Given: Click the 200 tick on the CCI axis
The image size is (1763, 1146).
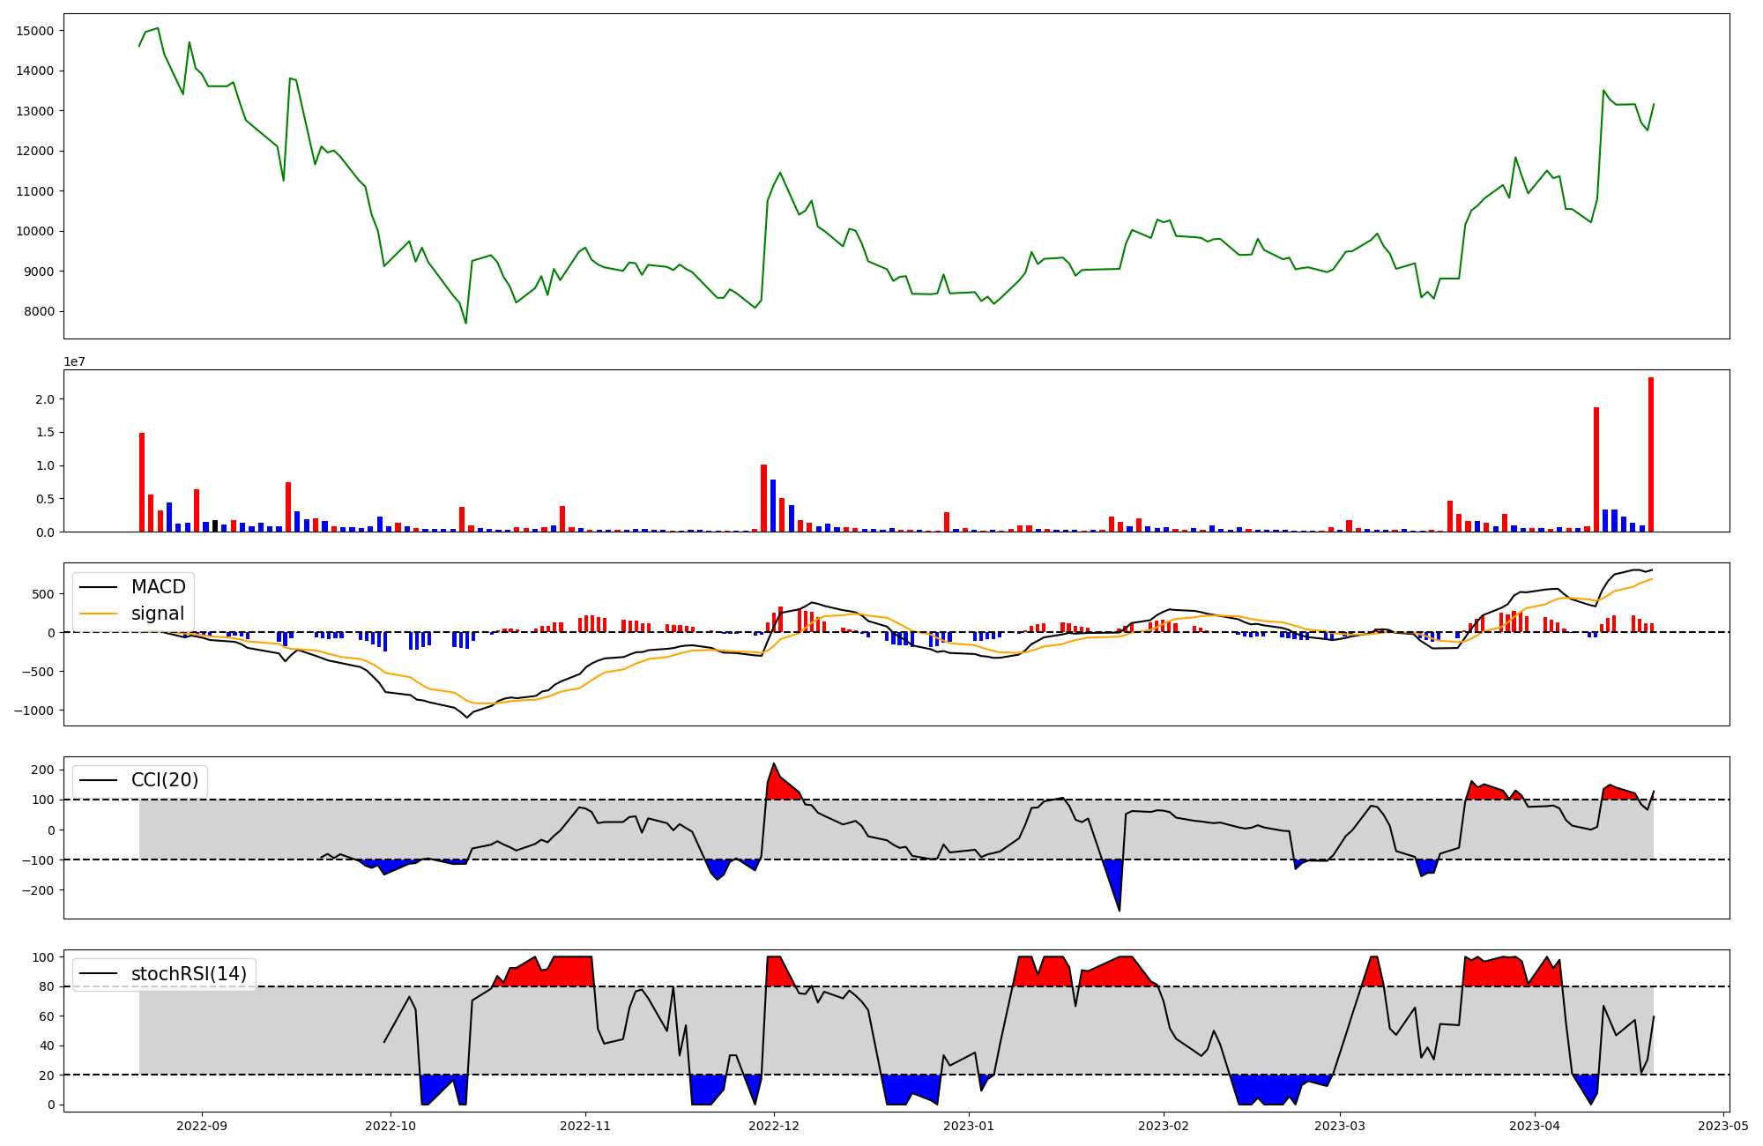Looking at the screenshot, I should click(x=43, y=770).
